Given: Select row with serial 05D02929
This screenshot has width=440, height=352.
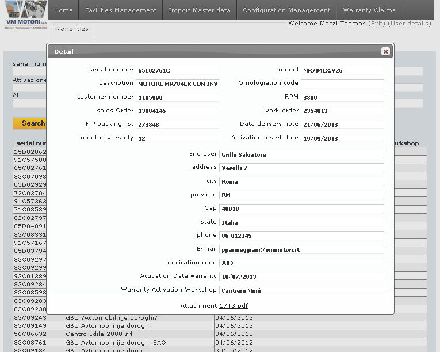Looking at the screenshot, I should coord(30,185).
